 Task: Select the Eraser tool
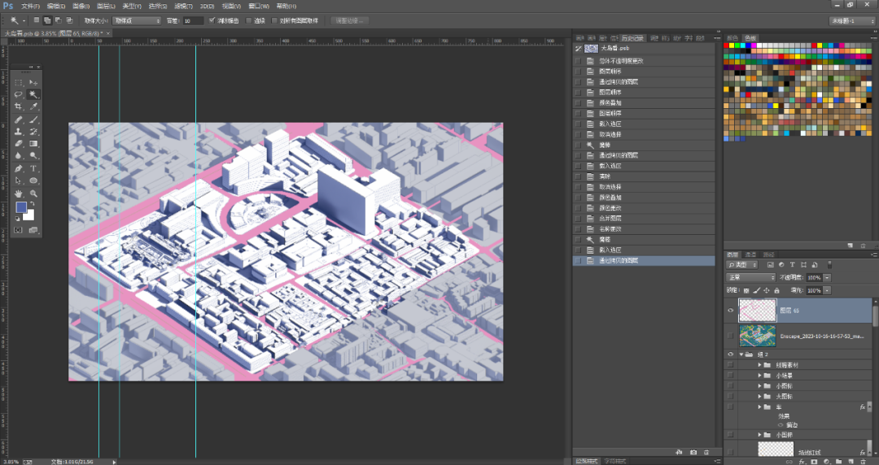(x=19, y=144)
